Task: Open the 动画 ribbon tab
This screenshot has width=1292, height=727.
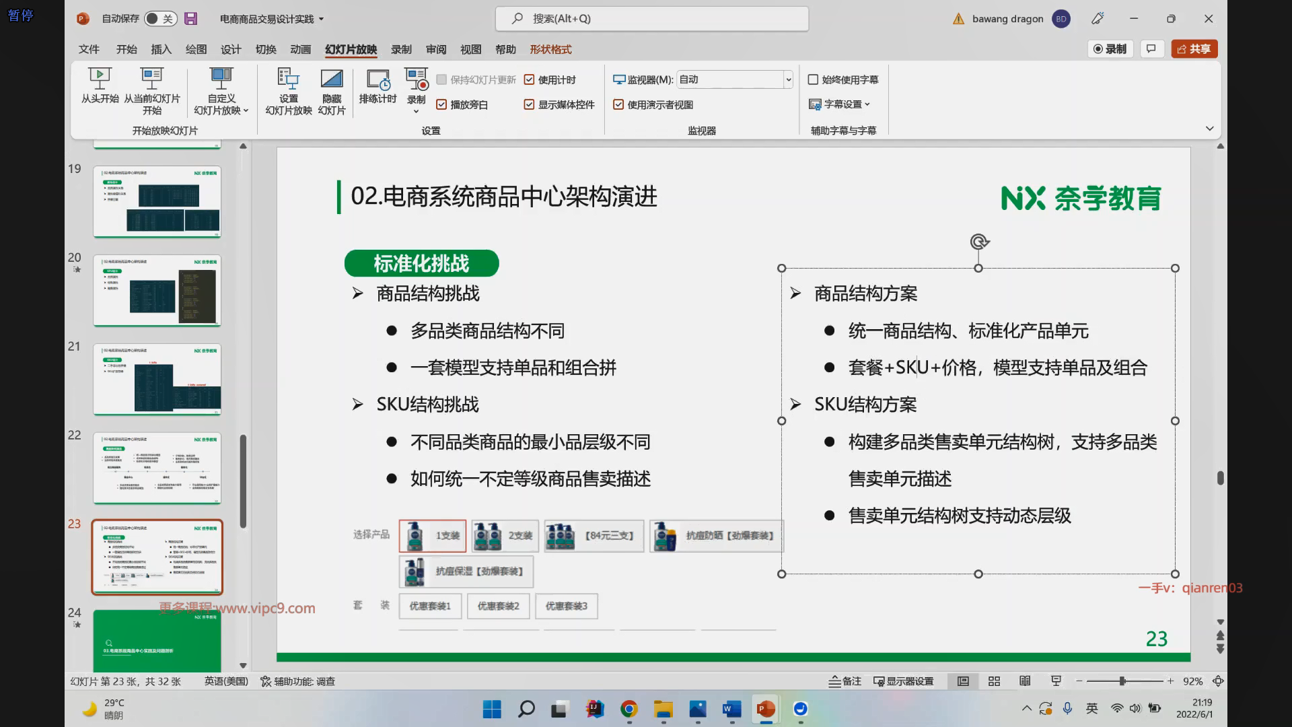Action: (x=300, y=49)
